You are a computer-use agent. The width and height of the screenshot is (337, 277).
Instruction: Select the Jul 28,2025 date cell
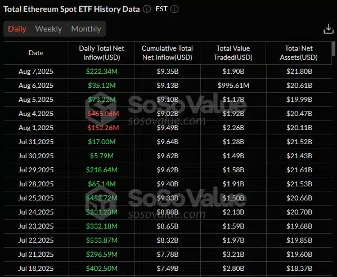click(x=36, y=184)
